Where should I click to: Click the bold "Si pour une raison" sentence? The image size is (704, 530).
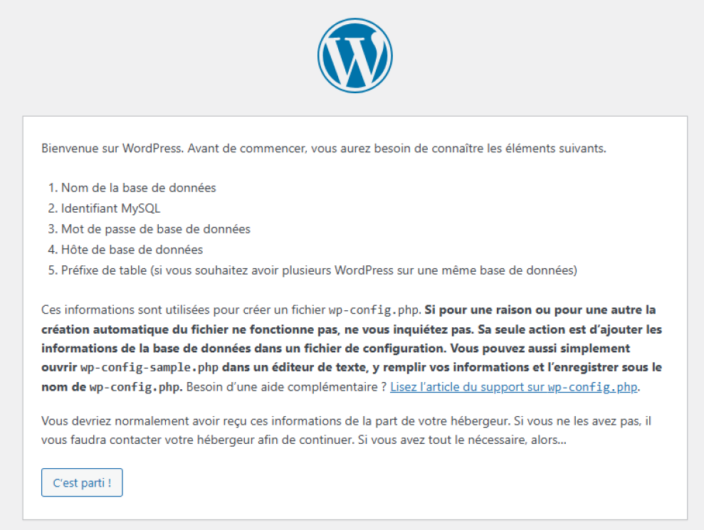point(540,309)
